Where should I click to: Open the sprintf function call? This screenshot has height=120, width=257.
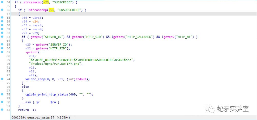tap(32, 52)
